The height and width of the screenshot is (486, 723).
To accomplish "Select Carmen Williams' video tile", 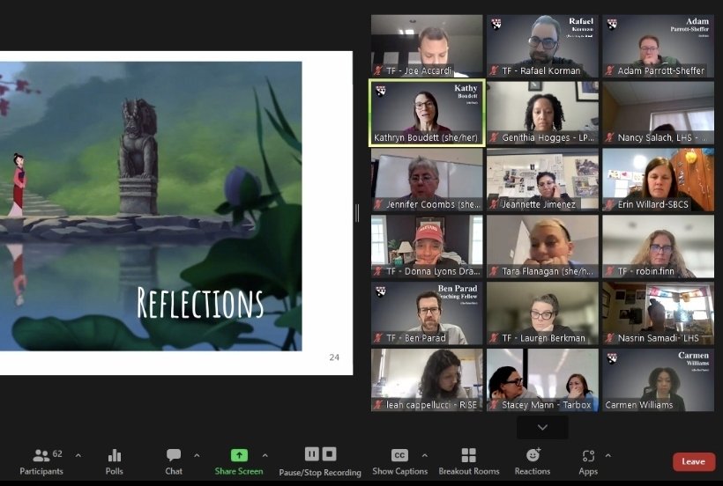I will [659, 379].
